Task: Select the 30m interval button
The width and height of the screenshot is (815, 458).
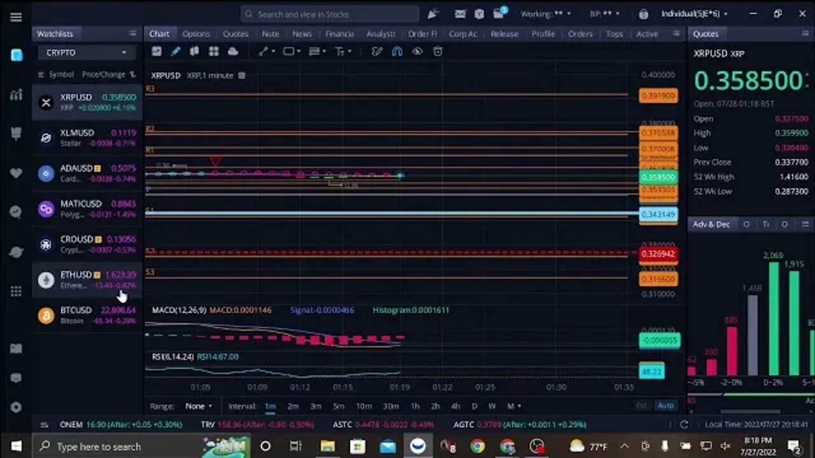Action: [x=391, y=406]
